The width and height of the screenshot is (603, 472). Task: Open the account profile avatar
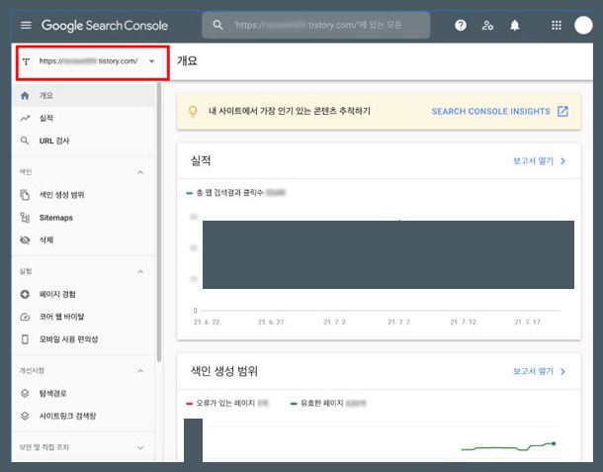583,26
